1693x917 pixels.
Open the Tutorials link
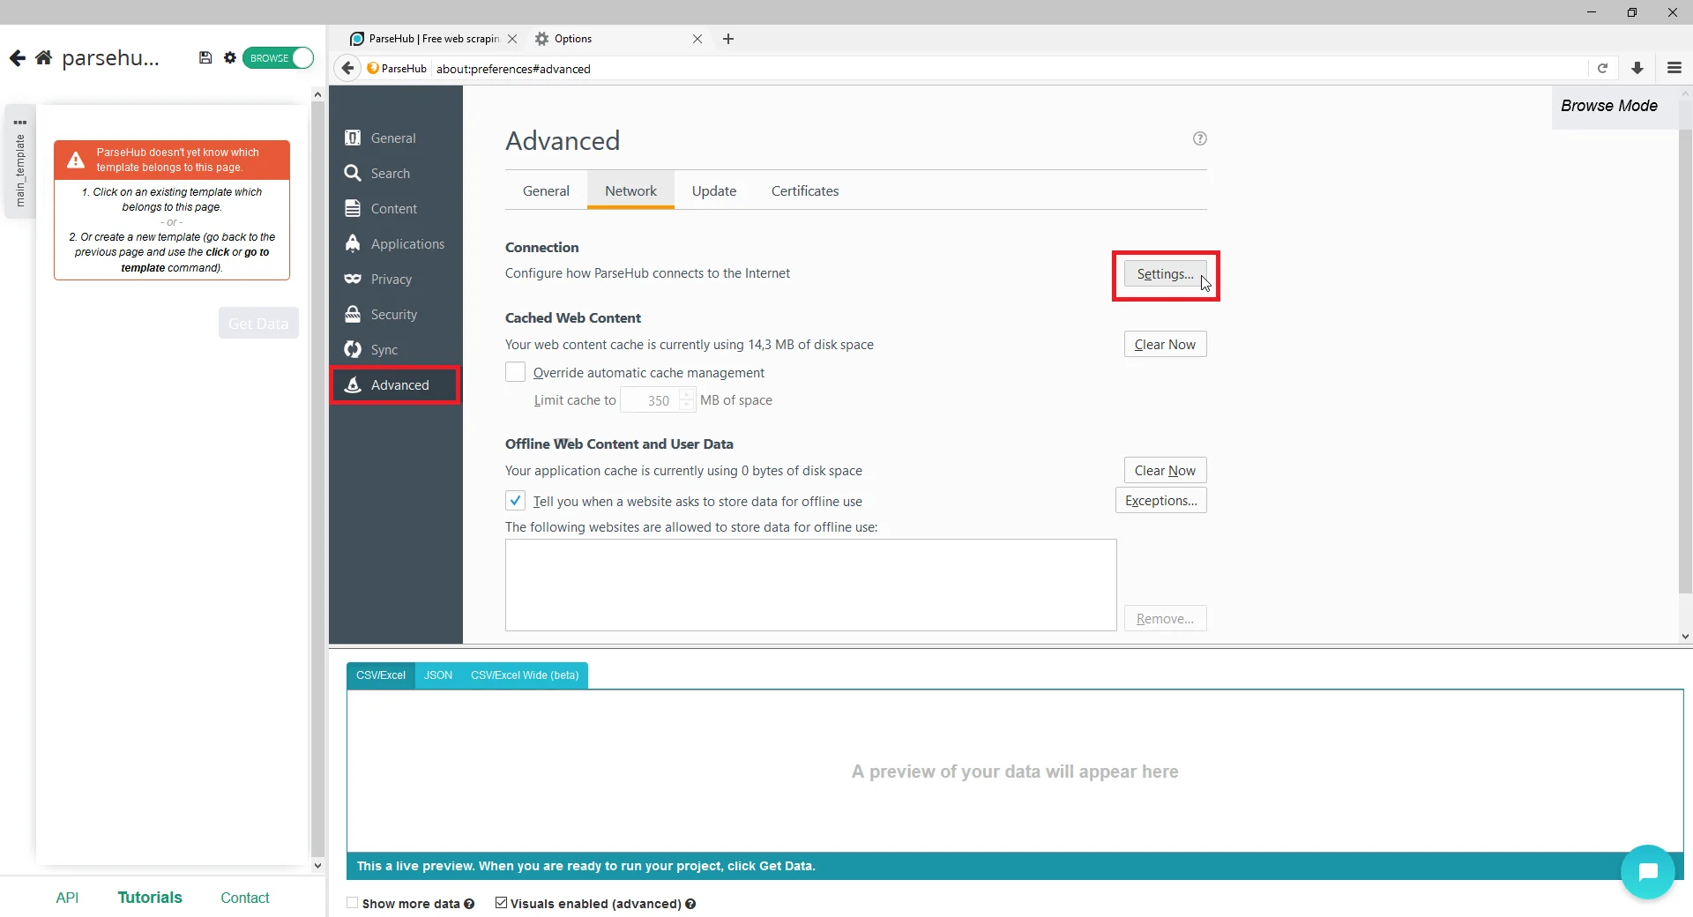[150, 898]
